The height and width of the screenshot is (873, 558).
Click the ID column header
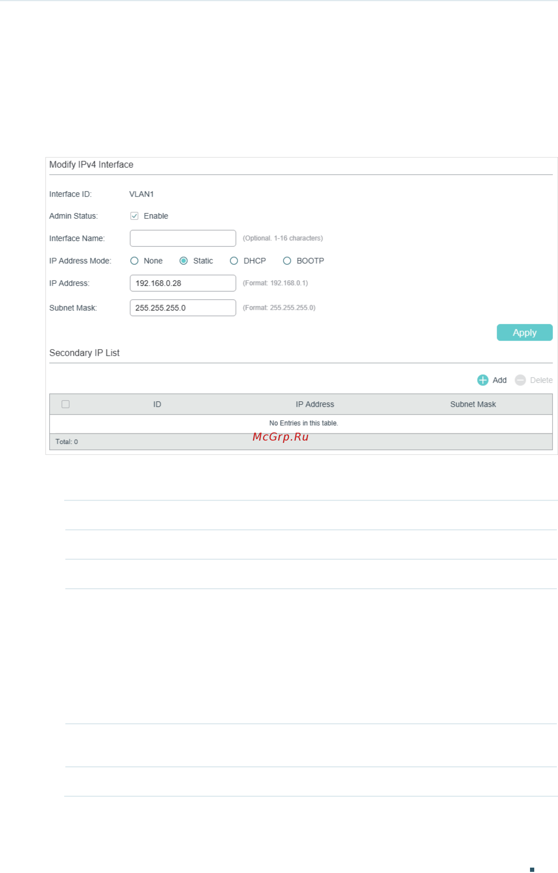pos(157,404)
